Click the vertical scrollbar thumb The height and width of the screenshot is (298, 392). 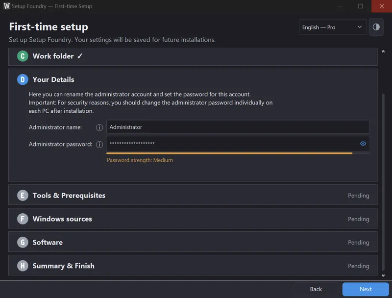383,182
